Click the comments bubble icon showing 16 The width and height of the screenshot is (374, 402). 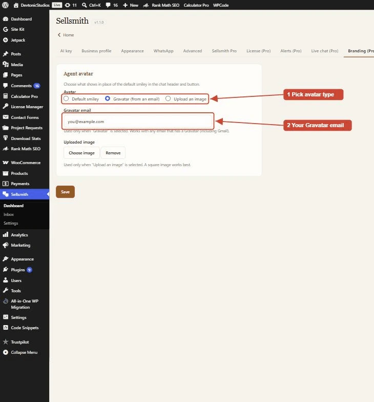(108, 5)
